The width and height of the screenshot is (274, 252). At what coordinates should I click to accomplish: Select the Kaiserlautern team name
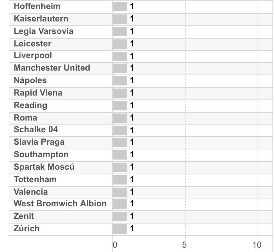(41, 19)
